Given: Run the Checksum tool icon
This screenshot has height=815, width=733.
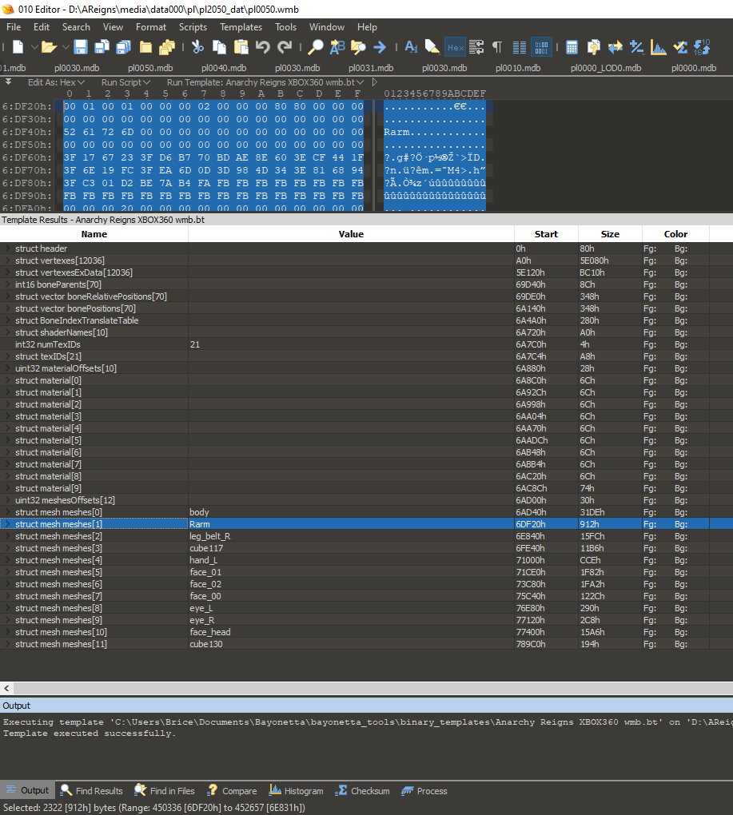Looking at the screenshot, I should tap(679, 47).
